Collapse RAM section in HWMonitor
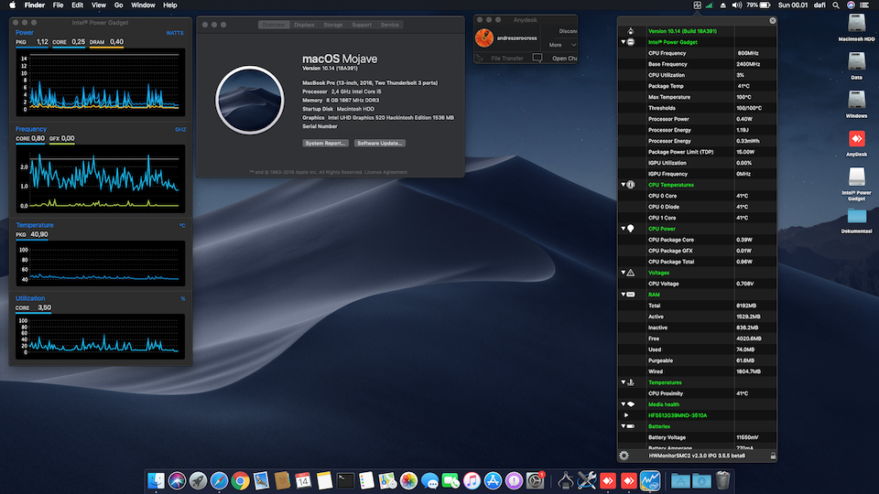This screenshot has height=494, width=879. click(623, 295)
